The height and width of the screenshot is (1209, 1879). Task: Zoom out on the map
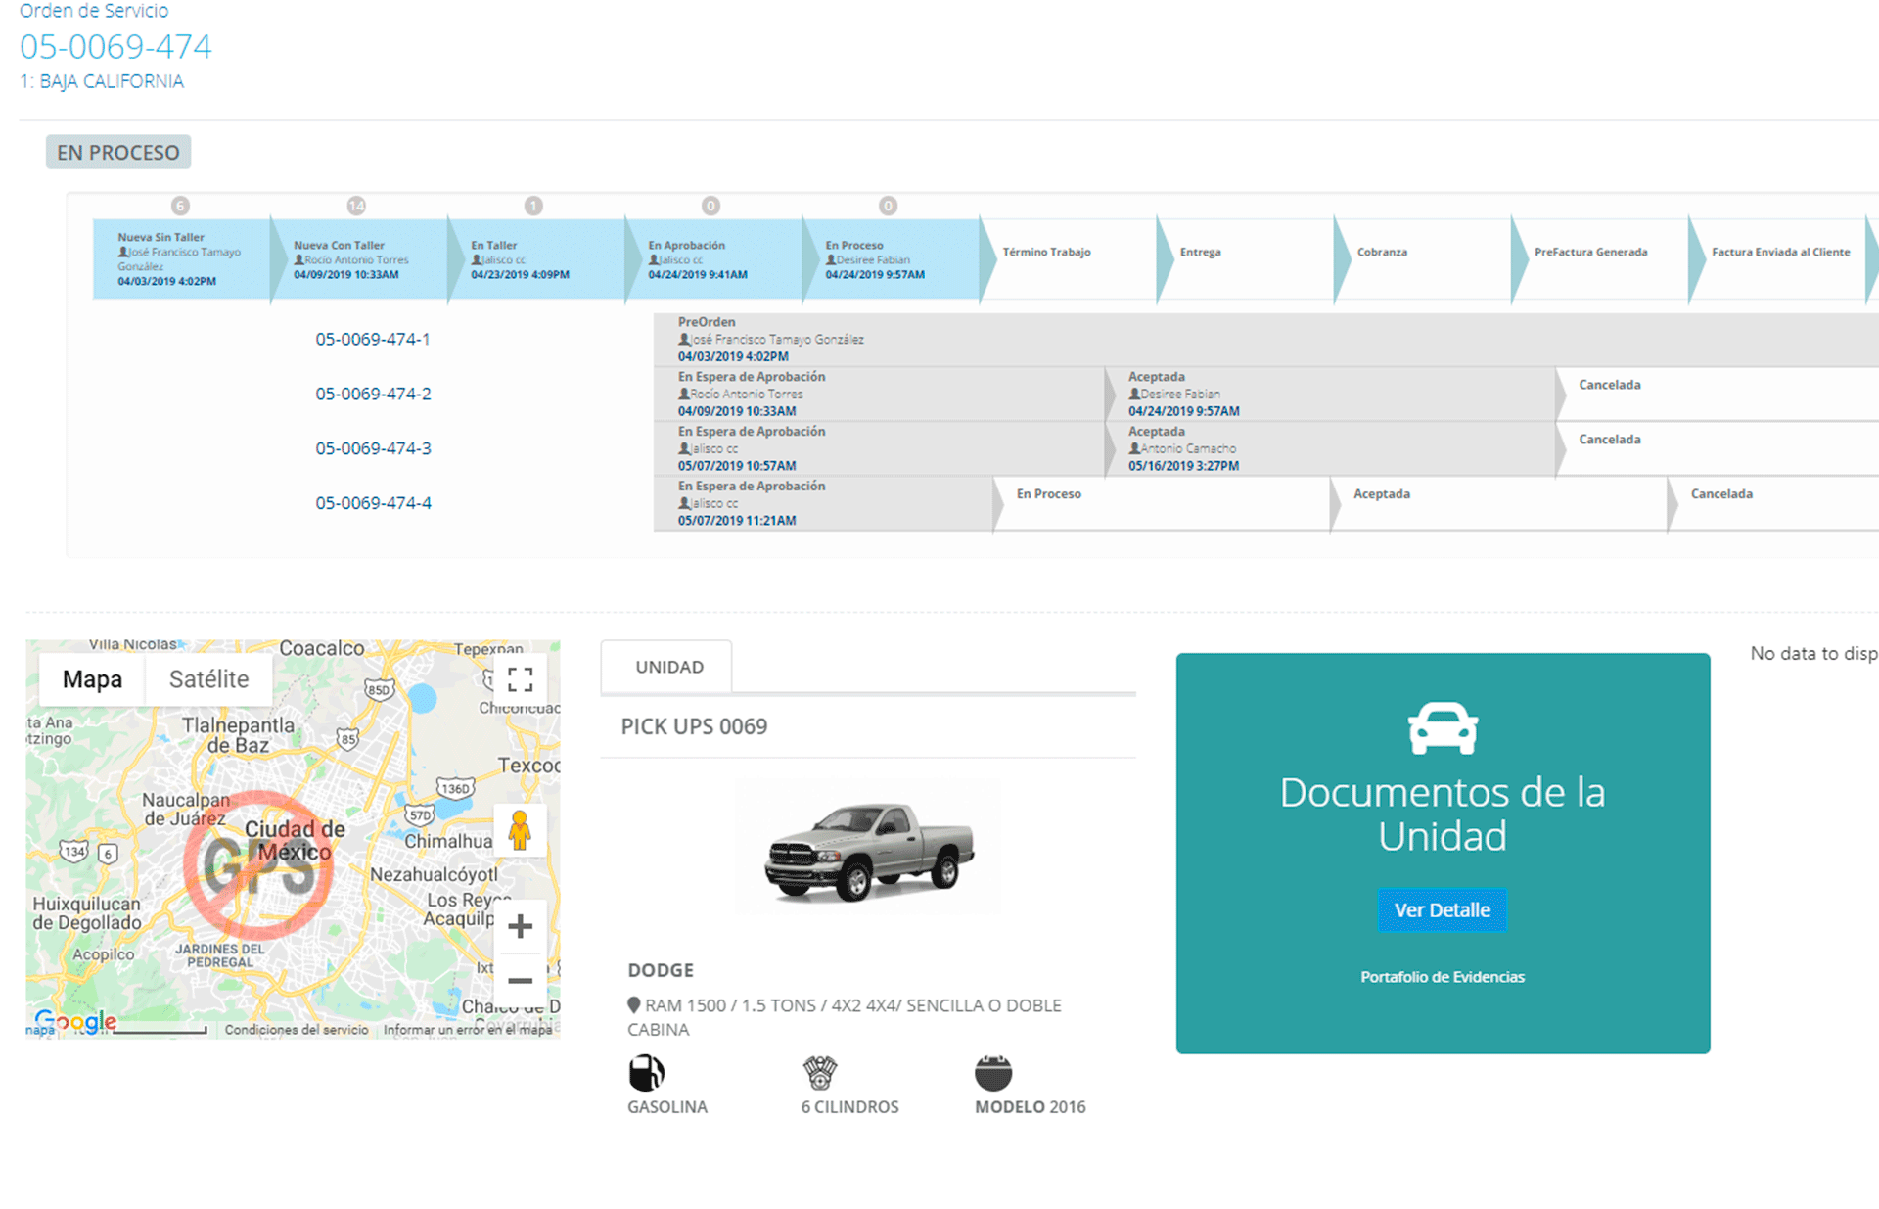[520, 980]
